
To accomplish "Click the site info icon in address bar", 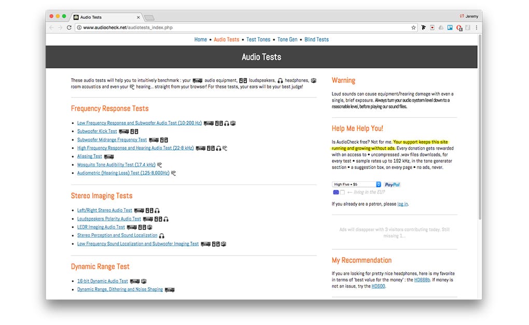I will coord(79,27).
